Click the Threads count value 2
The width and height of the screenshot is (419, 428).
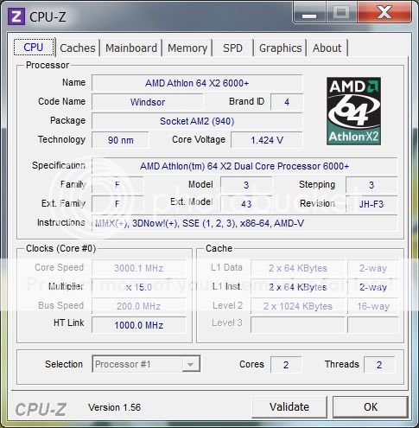click(x=379, y=365)
